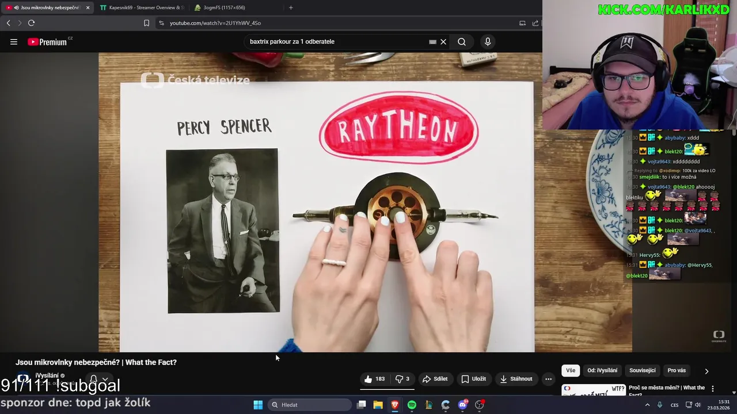The height and width of the screenshot is (414, 737).
Task: Open Windows Start menu
Action: pos(258,405)
